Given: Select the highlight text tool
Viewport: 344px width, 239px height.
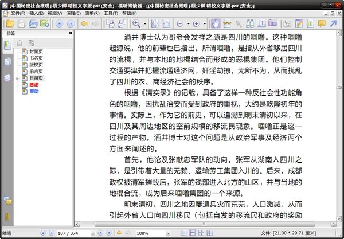Looking at the screenshot, I should click(310, 23).
